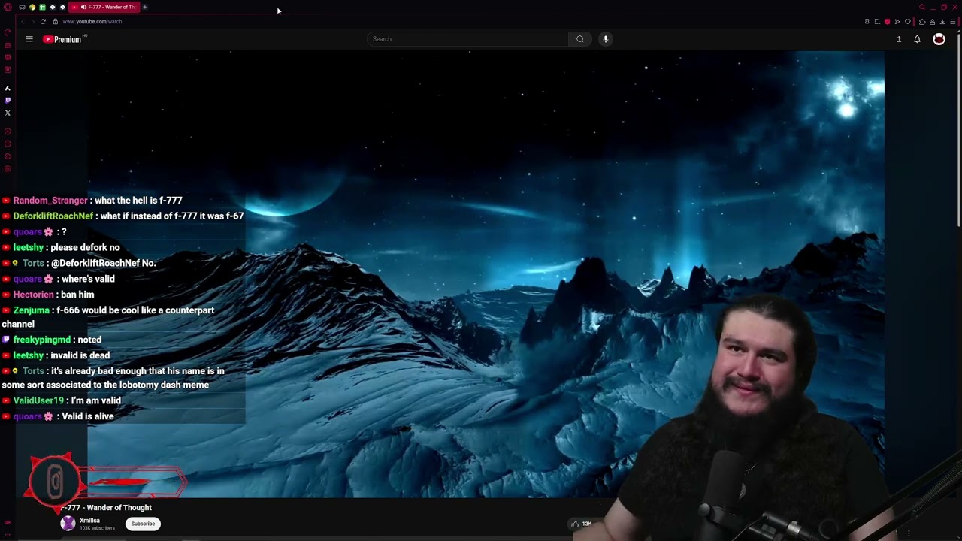Click the www.youtube.com/watch address bar

pyautogui.click(x=92, y=21)
